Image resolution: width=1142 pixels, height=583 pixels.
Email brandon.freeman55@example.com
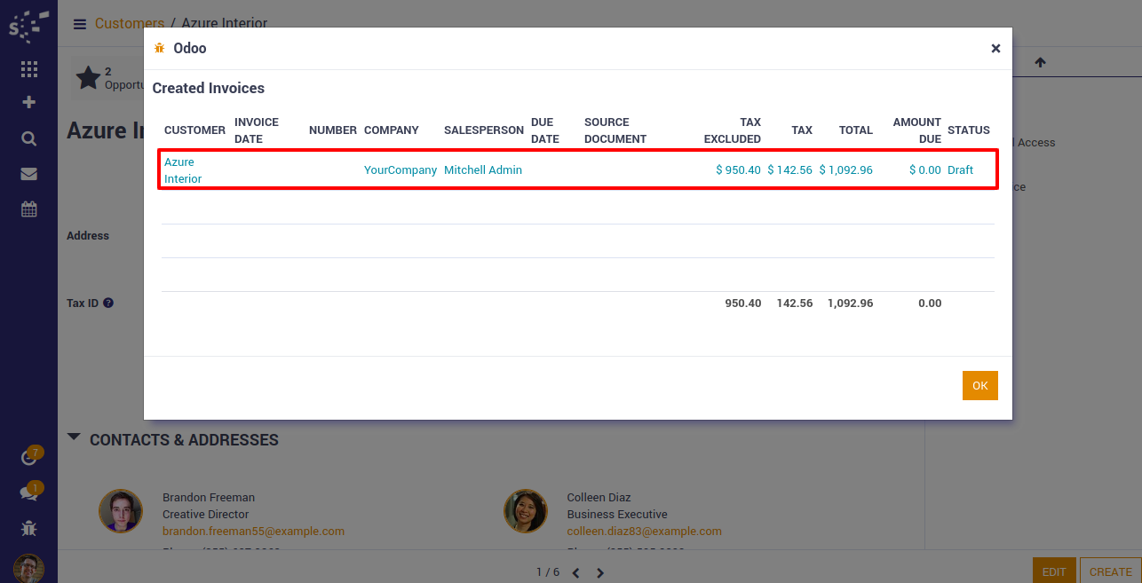253,532
